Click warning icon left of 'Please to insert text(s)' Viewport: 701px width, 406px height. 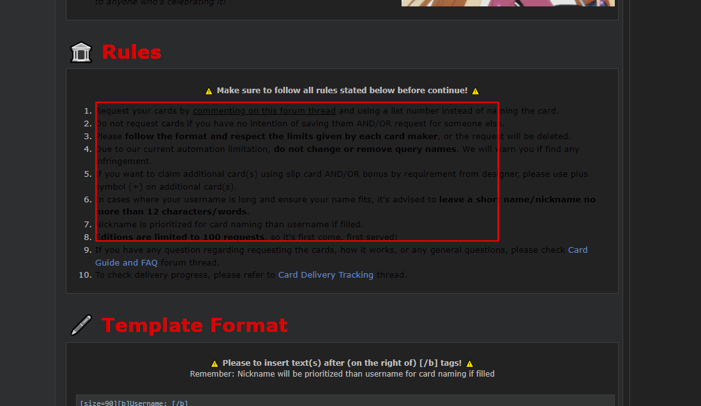215,363
